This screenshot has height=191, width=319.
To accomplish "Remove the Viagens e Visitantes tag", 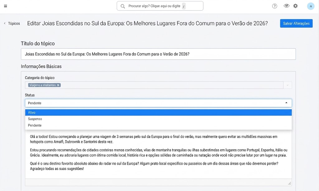I will (x=58, y=85).
